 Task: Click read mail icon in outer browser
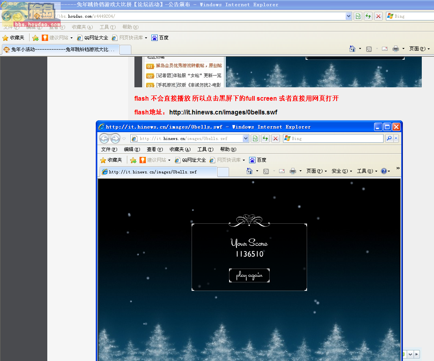pos(385,49)
